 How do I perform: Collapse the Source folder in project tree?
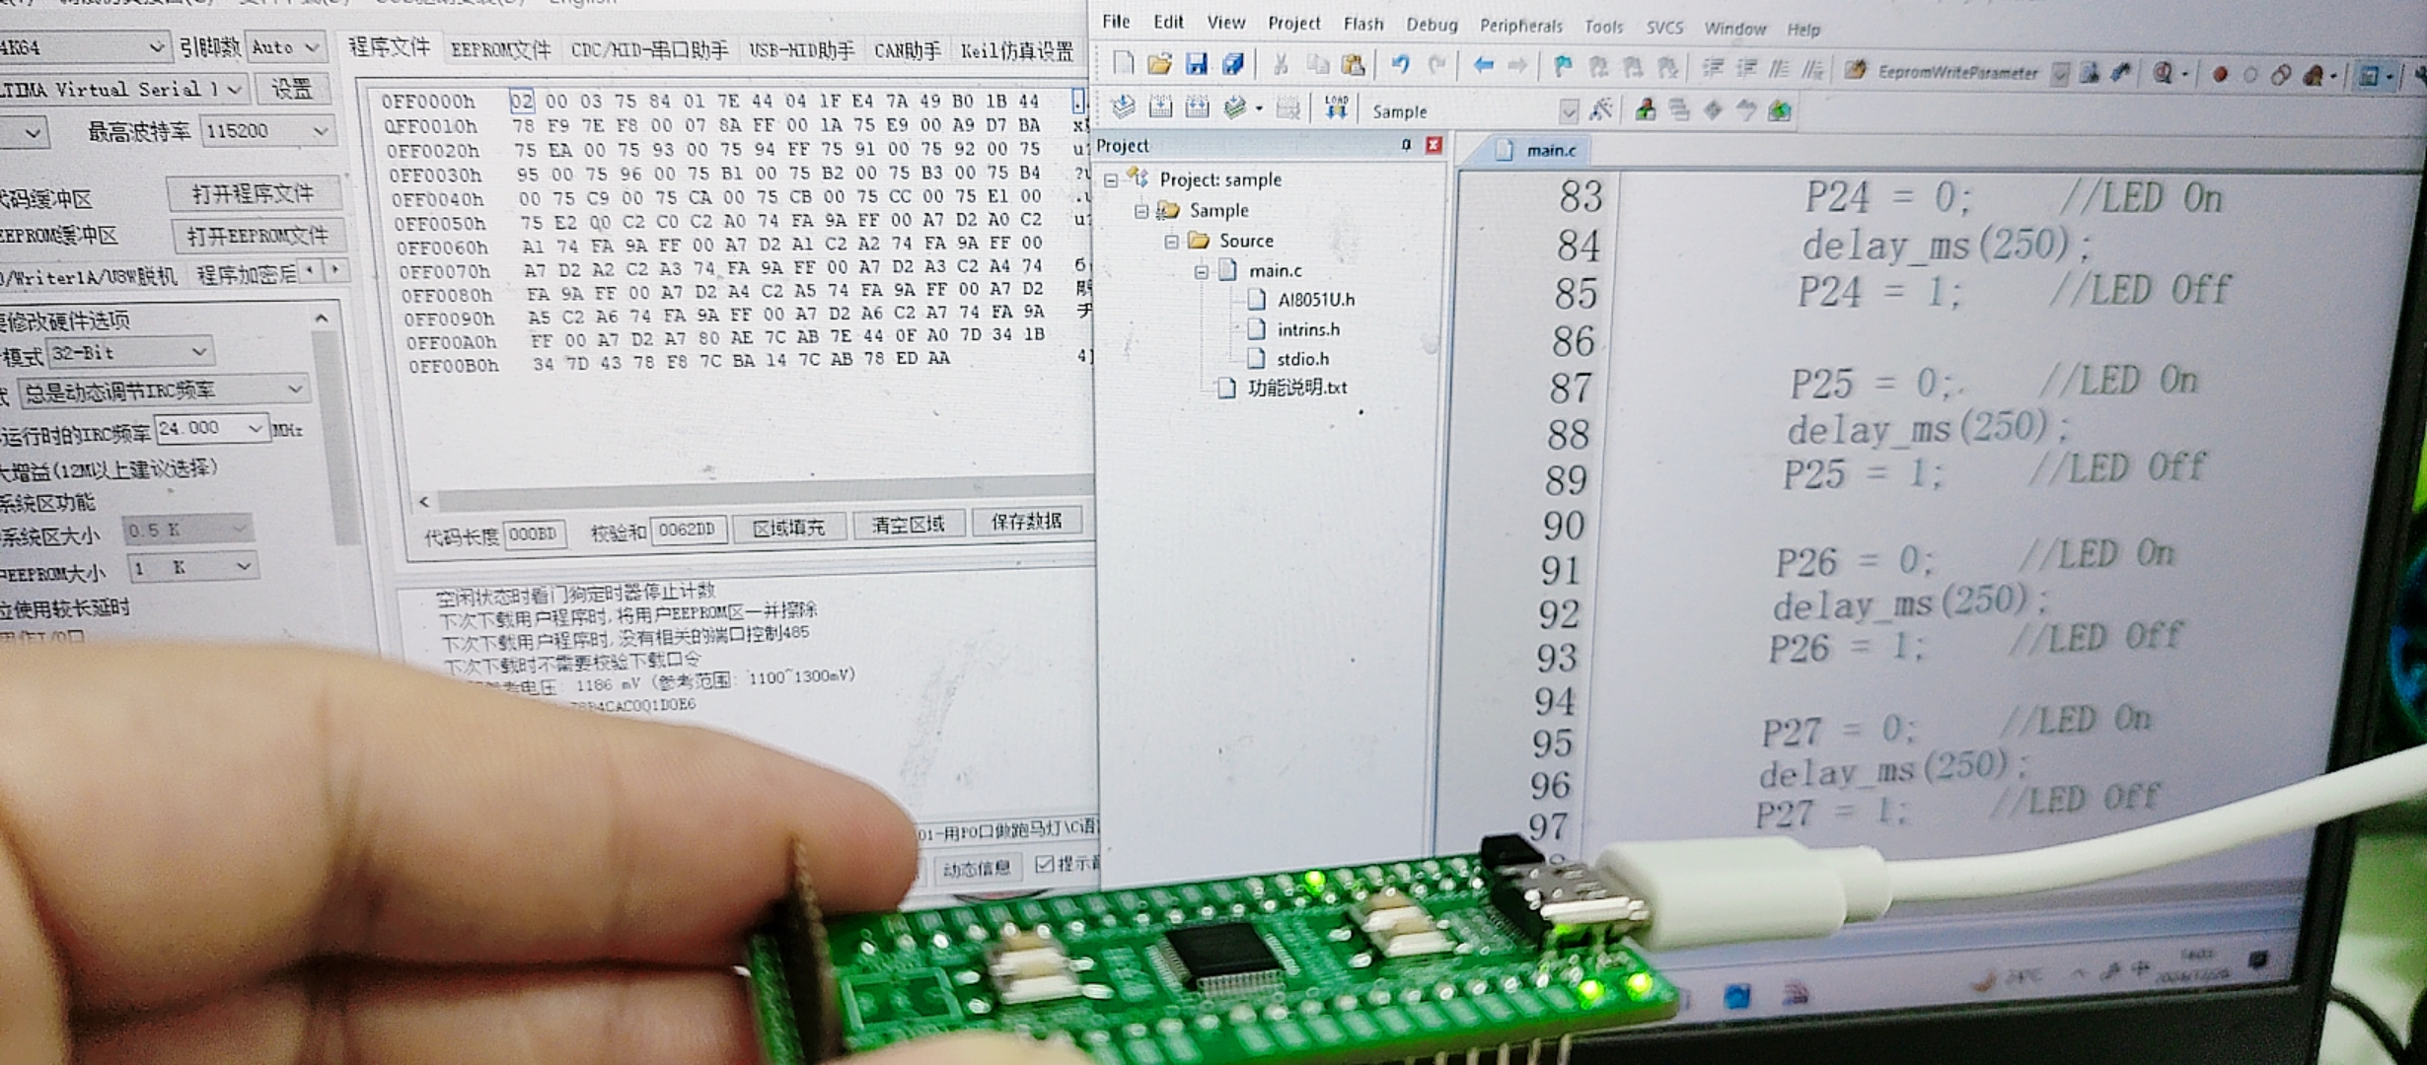point(1171,241)
